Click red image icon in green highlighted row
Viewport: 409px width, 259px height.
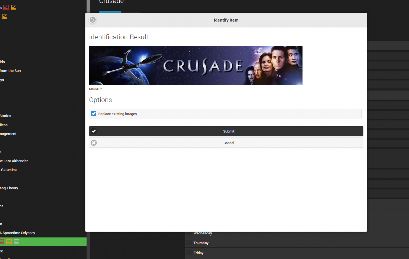click(x=2, y=242)
